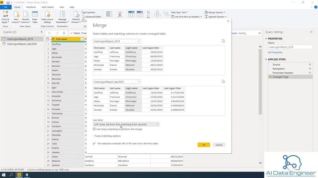Viewport: 318px width, 178px height.
Task: Click the save icon in the title bar
Action: 8,2
